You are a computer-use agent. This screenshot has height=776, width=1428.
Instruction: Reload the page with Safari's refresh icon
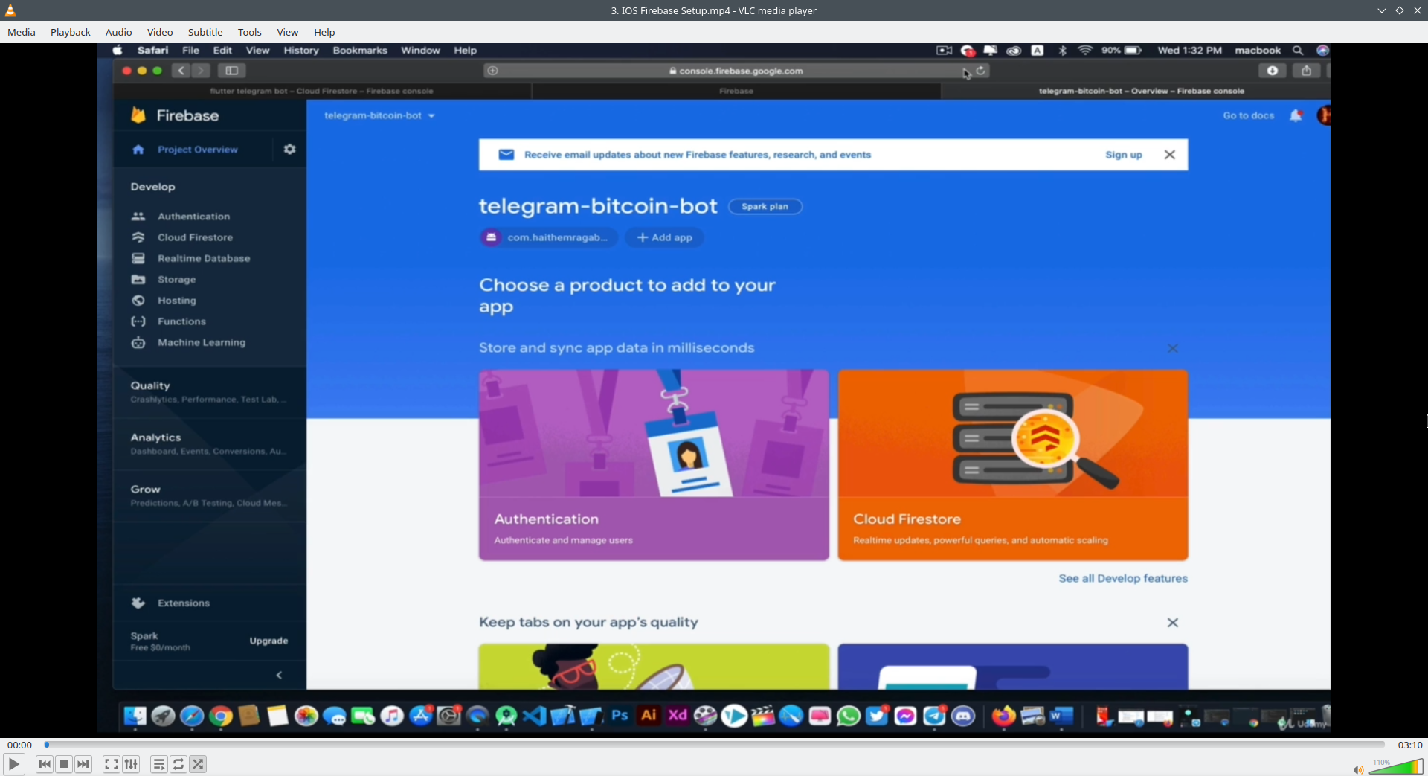pyautogui.click(x=981, y=71)
